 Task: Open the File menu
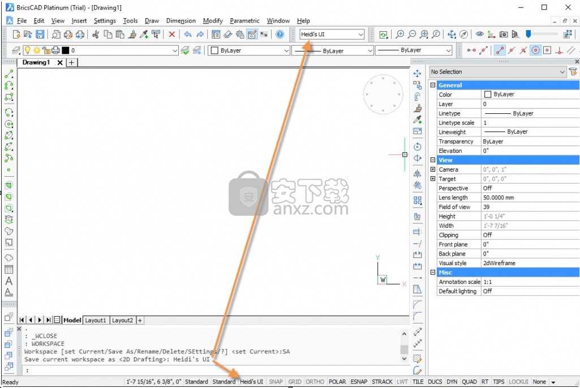click(22, 21)
